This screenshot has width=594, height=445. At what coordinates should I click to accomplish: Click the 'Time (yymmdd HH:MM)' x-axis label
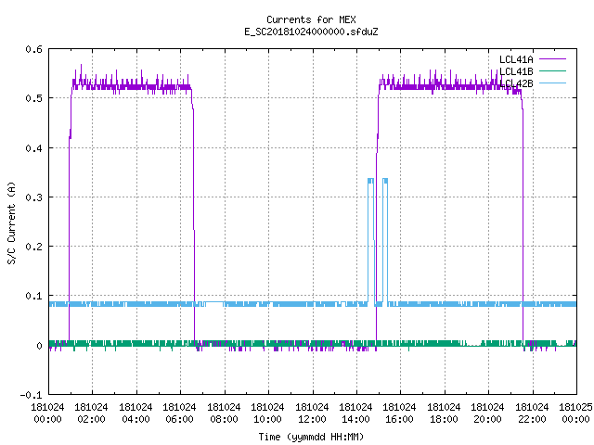click(x=311, y=437)
